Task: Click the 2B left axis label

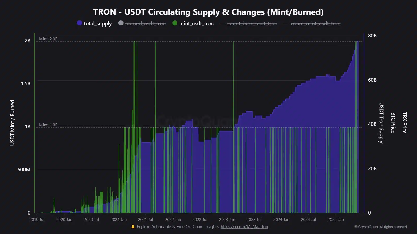Action: click(28, 41)
